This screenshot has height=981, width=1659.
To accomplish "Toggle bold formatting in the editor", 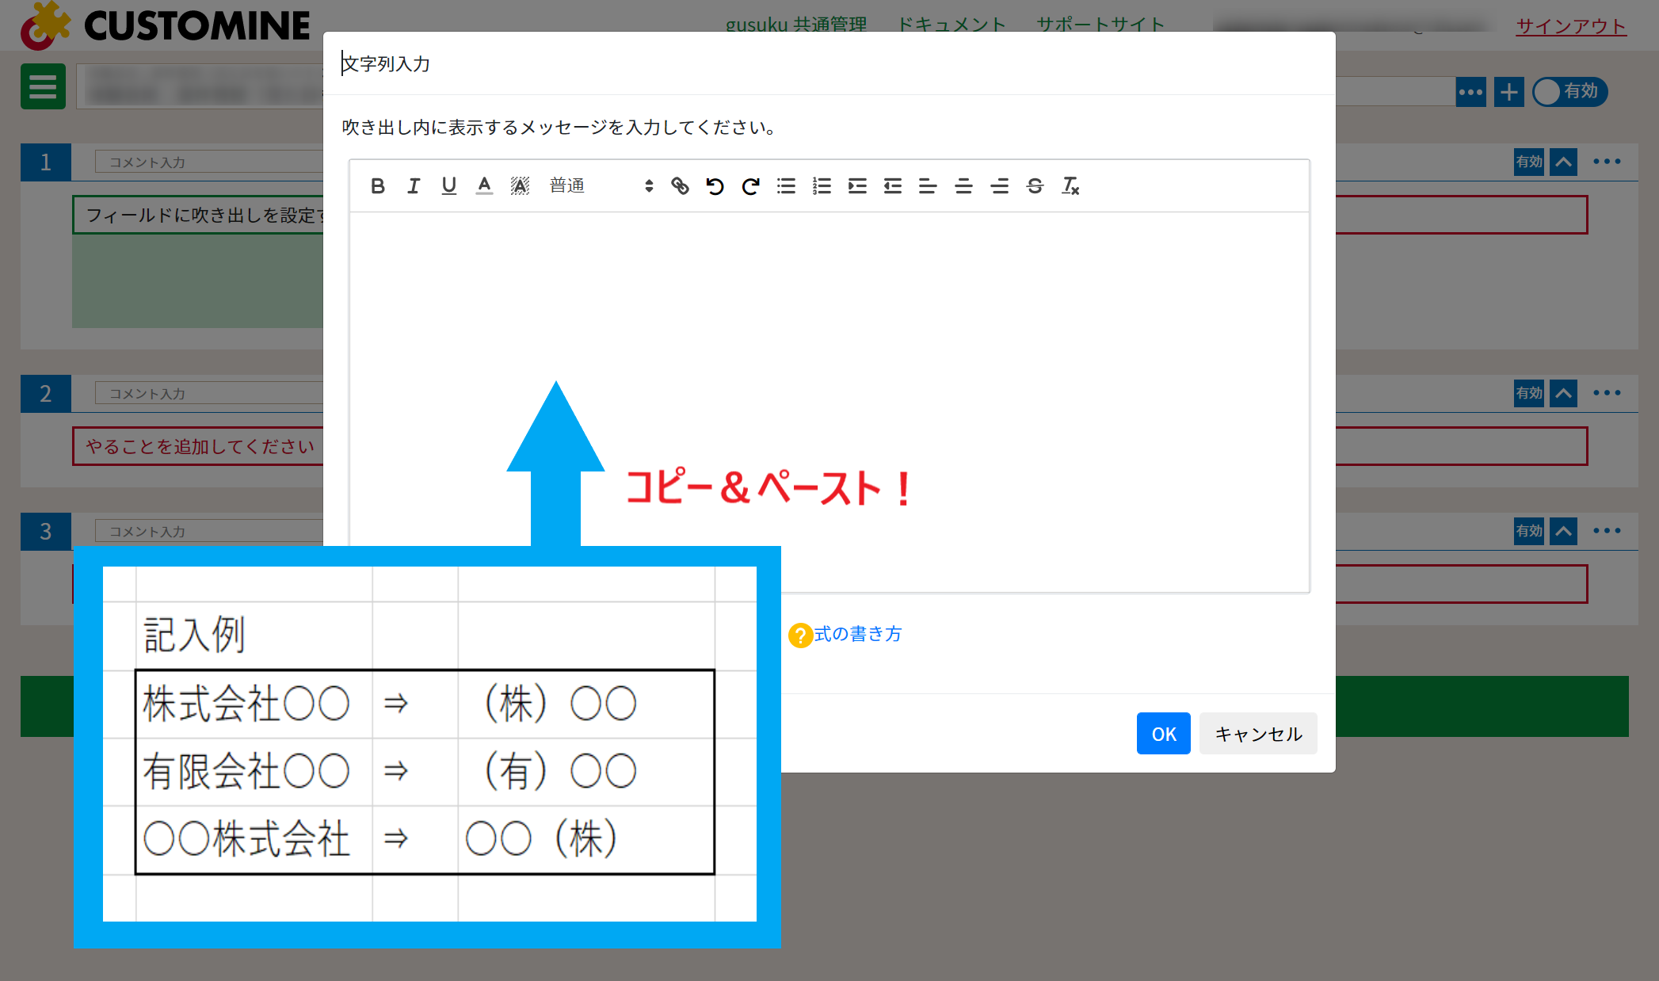I will (378, 185).
